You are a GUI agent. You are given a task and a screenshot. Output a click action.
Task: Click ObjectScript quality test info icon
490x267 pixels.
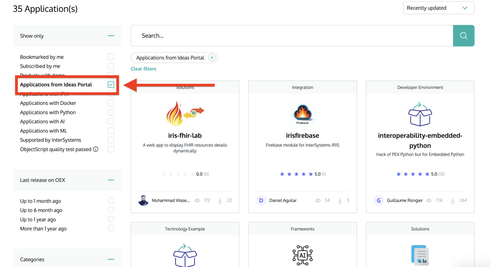pos(96,149)
